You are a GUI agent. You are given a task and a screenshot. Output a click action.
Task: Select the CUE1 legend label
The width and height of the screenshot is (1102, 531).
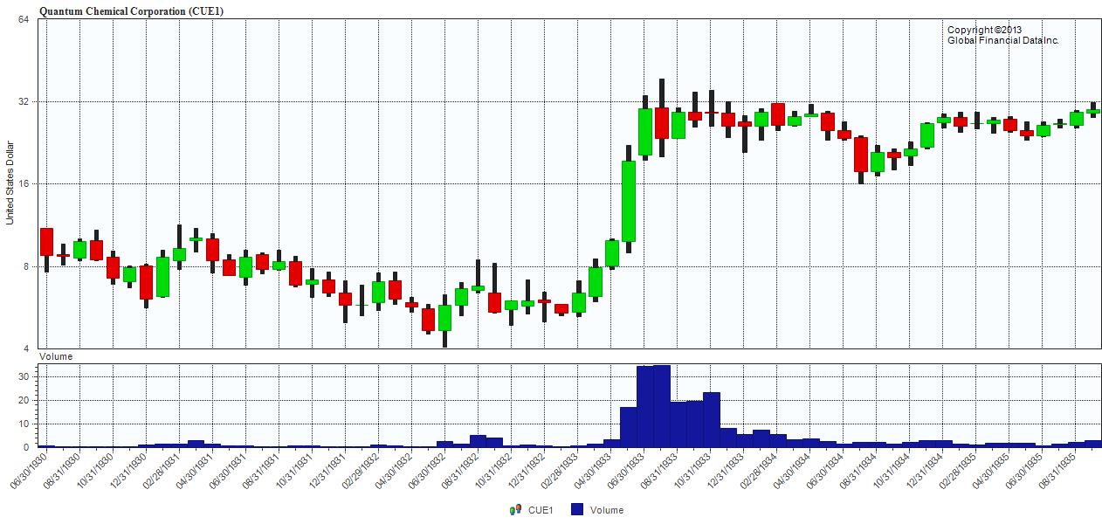tap(541, 511)
